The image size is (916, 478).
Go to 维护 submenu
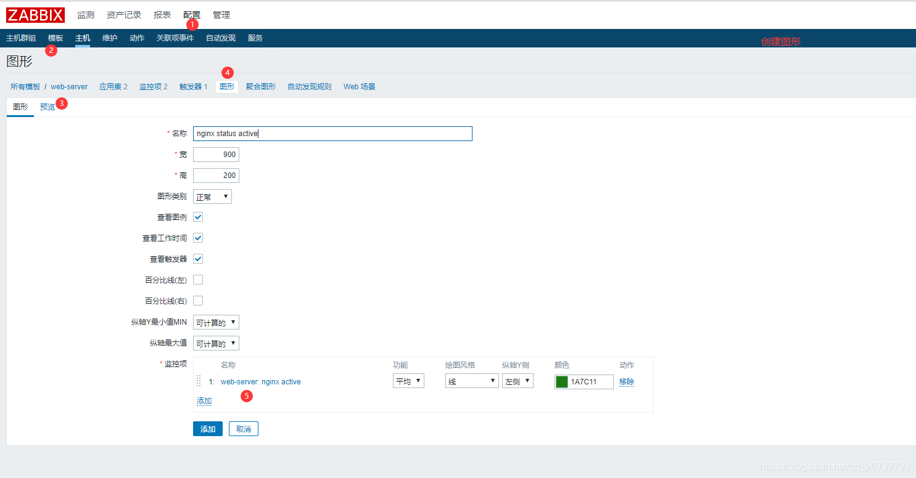pyautogui.click(x=110, y=38)
